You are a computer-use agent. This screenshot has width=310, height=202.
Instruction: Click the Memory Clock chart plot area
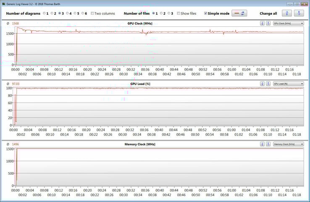tap(159, 167)
